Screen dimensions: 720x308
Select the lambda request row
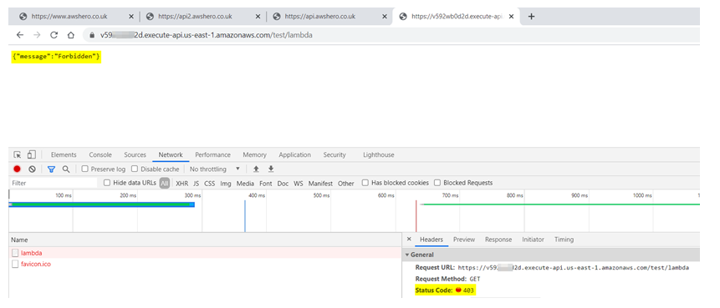coord(205,253)
